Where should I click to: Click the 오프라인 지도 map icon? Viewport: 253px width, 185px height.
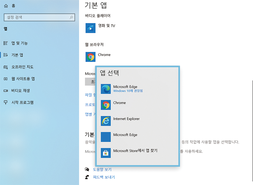(6, 67)
